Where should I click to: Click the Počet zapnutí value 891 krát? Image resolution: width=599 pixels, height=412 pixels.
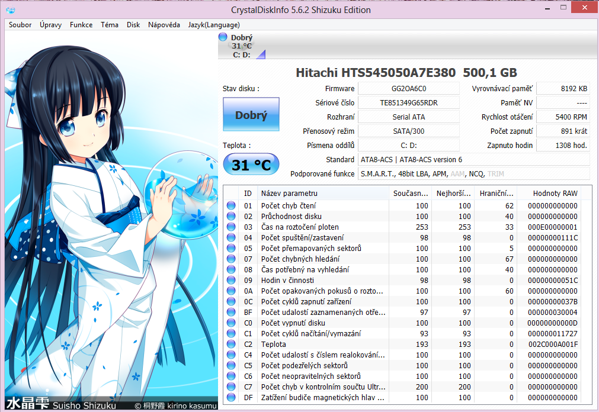(x=563, y=131)
